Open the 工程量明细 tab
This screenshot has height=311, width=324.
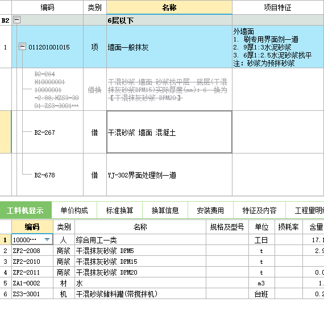pos(305,210)
